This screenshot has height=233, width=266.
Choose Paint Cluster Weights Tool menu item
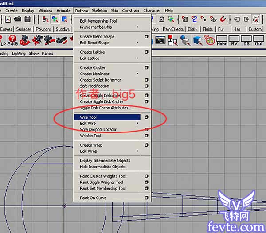(103, 176)
